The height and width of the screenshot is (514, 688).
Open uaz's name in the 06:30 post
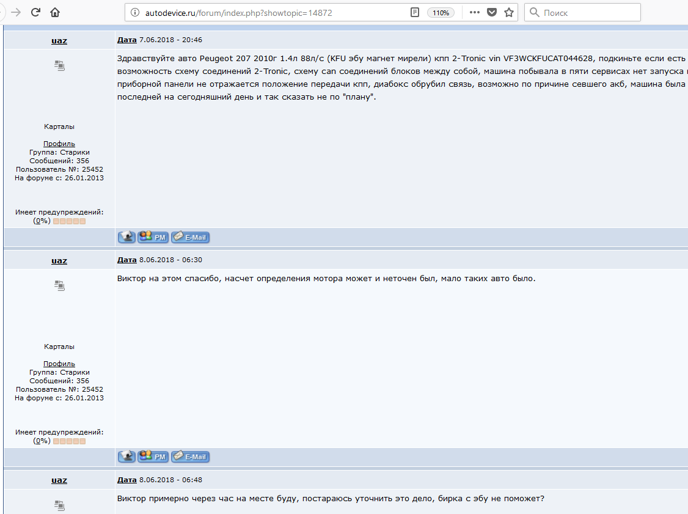coord(59,261)
